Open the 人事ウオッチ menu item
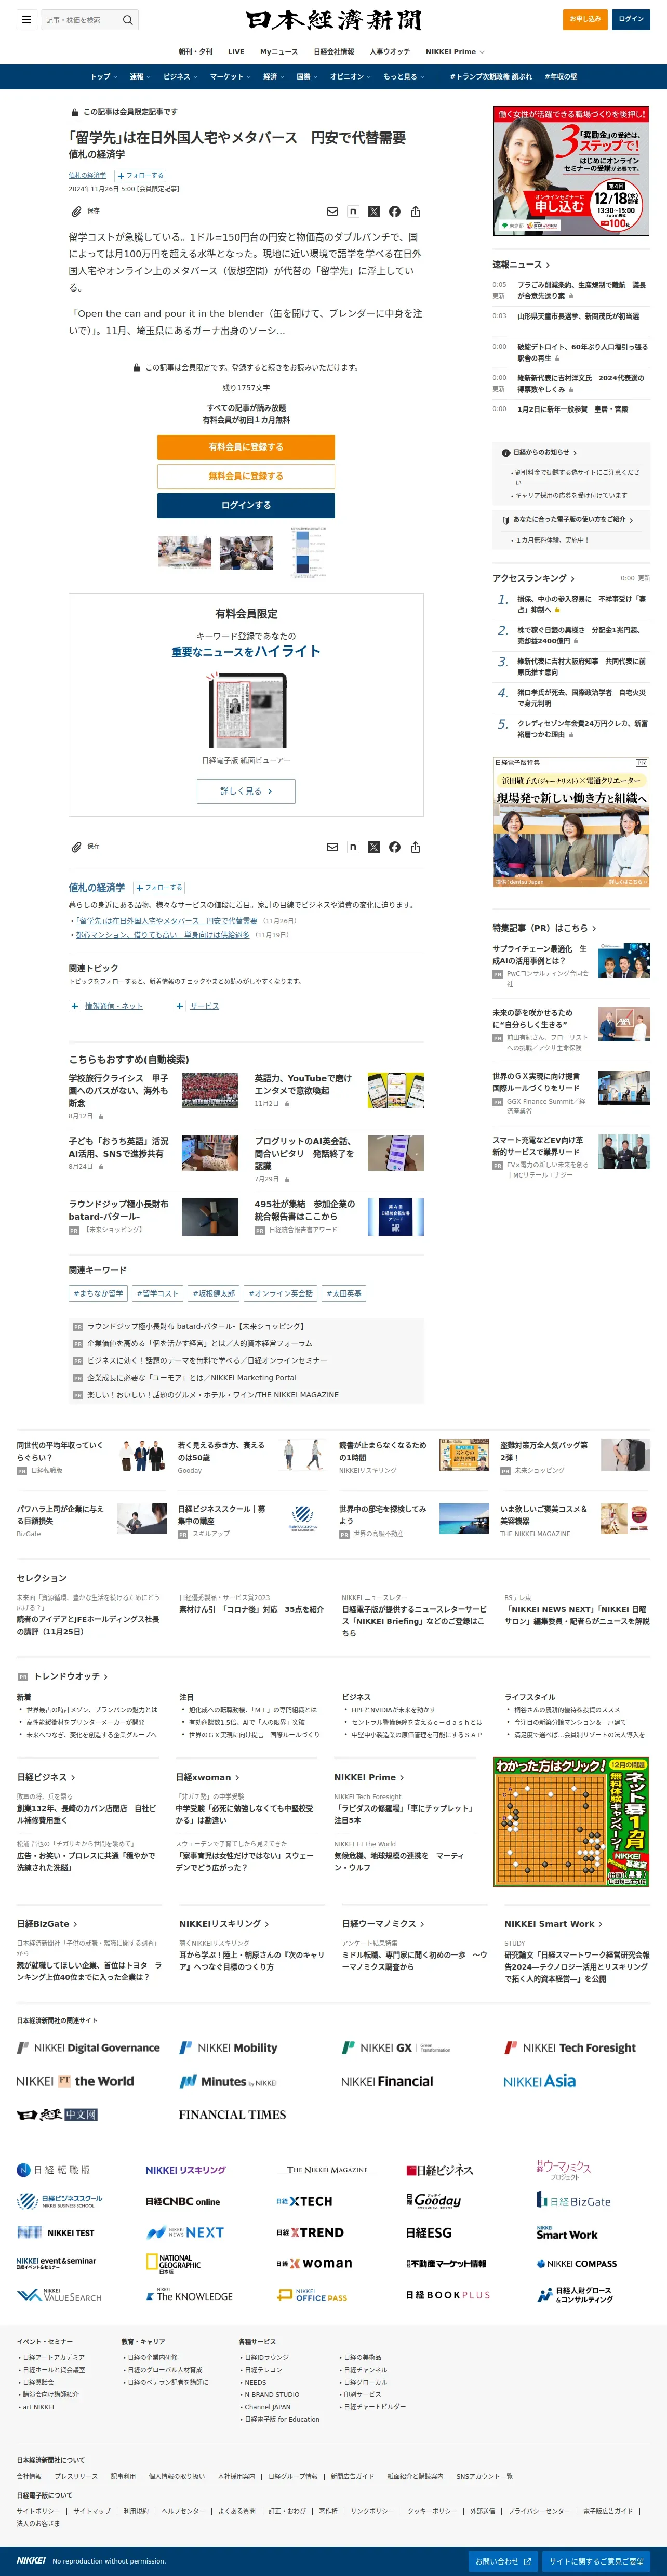This screenshot has height=2576, width=667. (389, 51)
